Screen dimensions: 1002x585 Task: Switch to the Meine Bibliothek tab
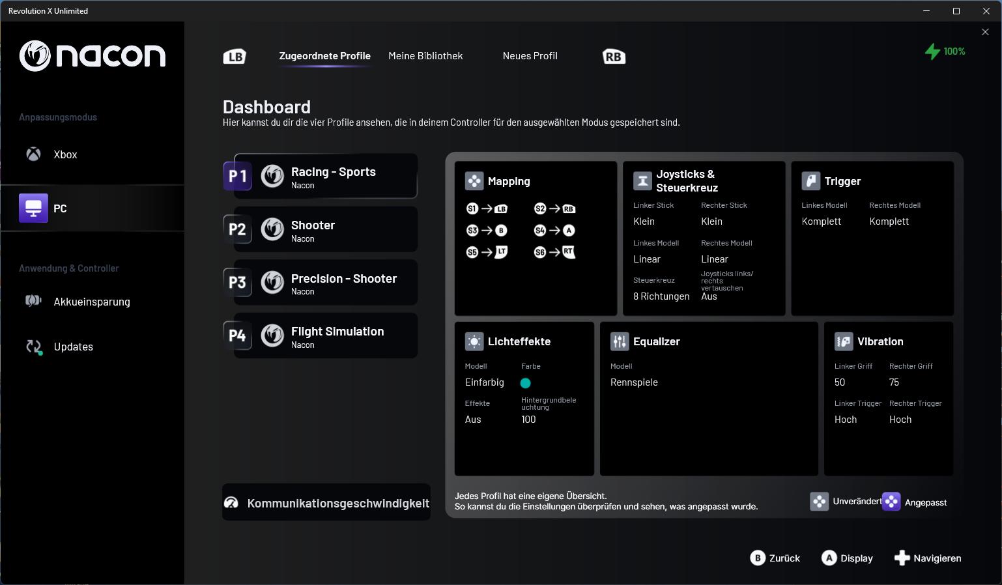point(425,56)
